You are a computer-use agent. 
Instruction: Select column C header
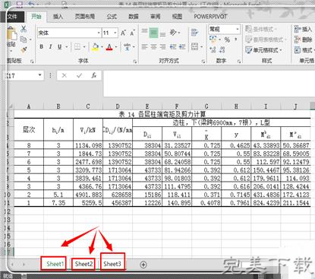(88, 106)
